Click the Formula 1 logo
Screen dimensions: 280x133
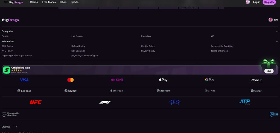coord(105,102)
